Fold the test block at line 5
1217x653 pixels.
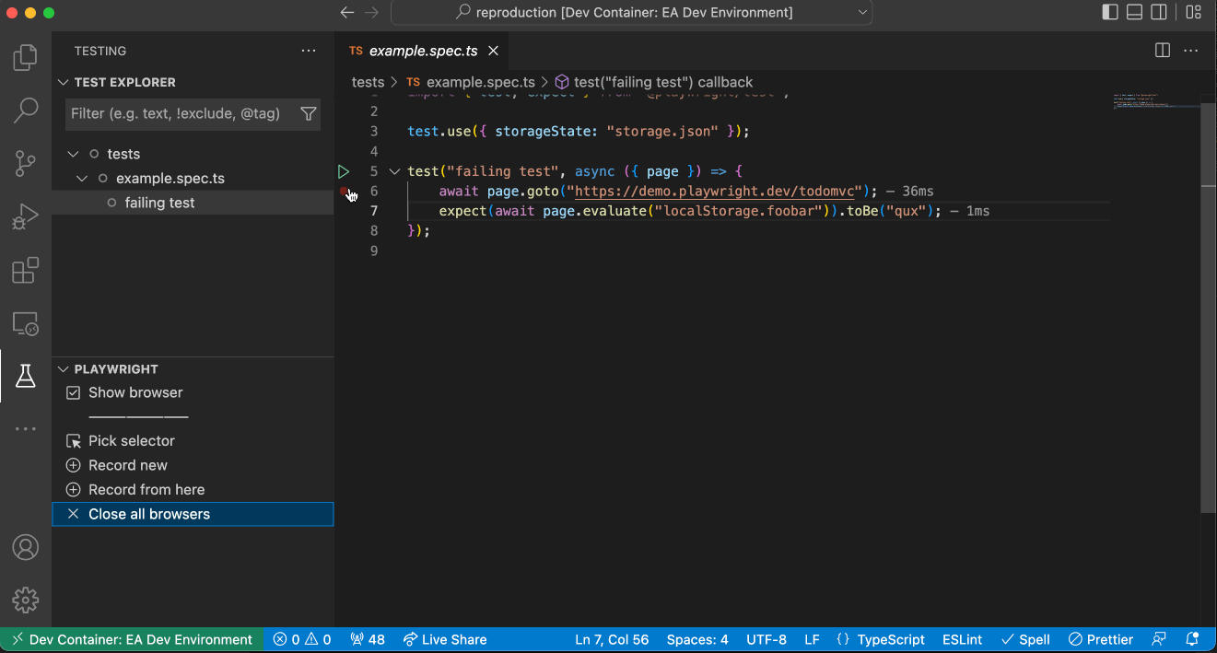point(394,171)
